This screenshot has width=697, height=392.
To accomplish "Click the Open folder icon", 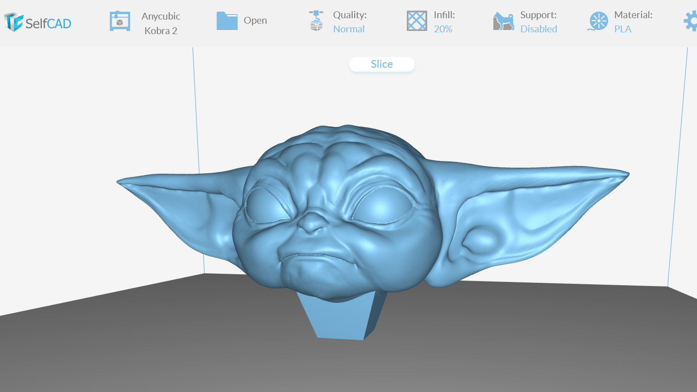I will (x=227, y=20).
